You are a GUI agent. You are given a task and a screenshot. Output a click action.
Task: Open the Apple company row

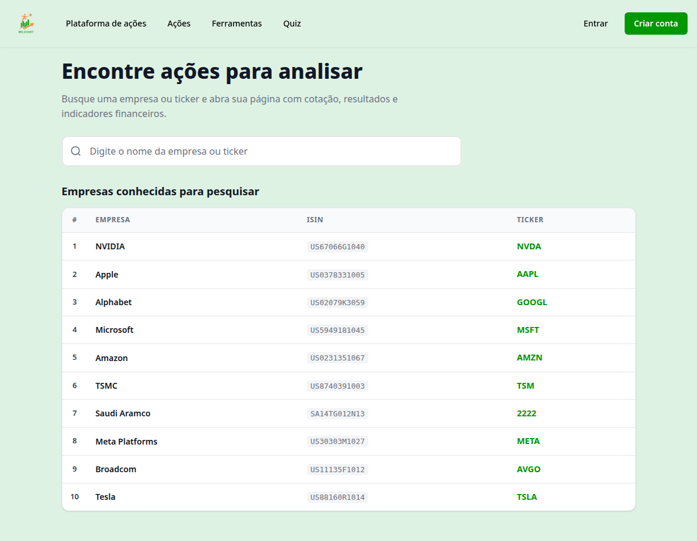348,274
